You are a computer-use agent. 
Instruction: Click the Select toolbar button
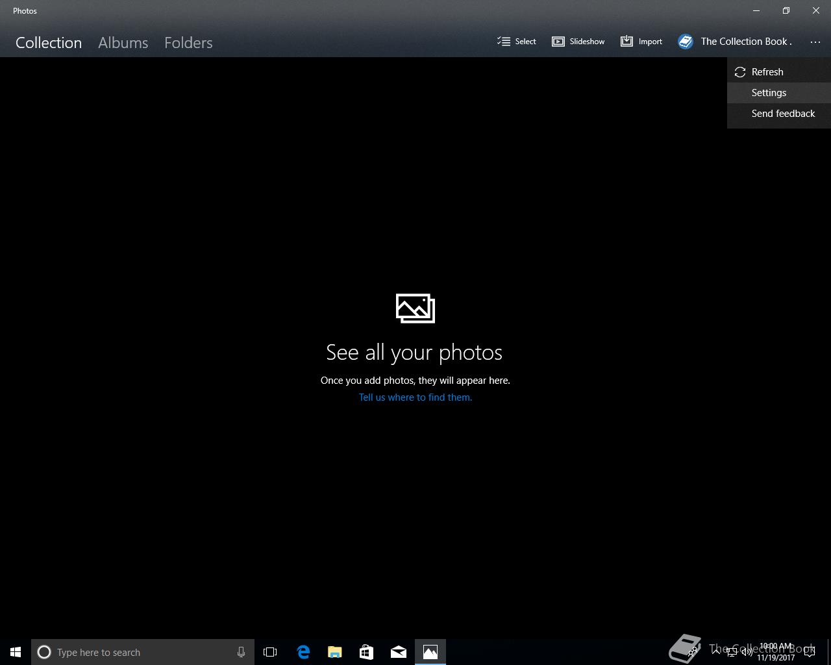[x=517, y=42]
